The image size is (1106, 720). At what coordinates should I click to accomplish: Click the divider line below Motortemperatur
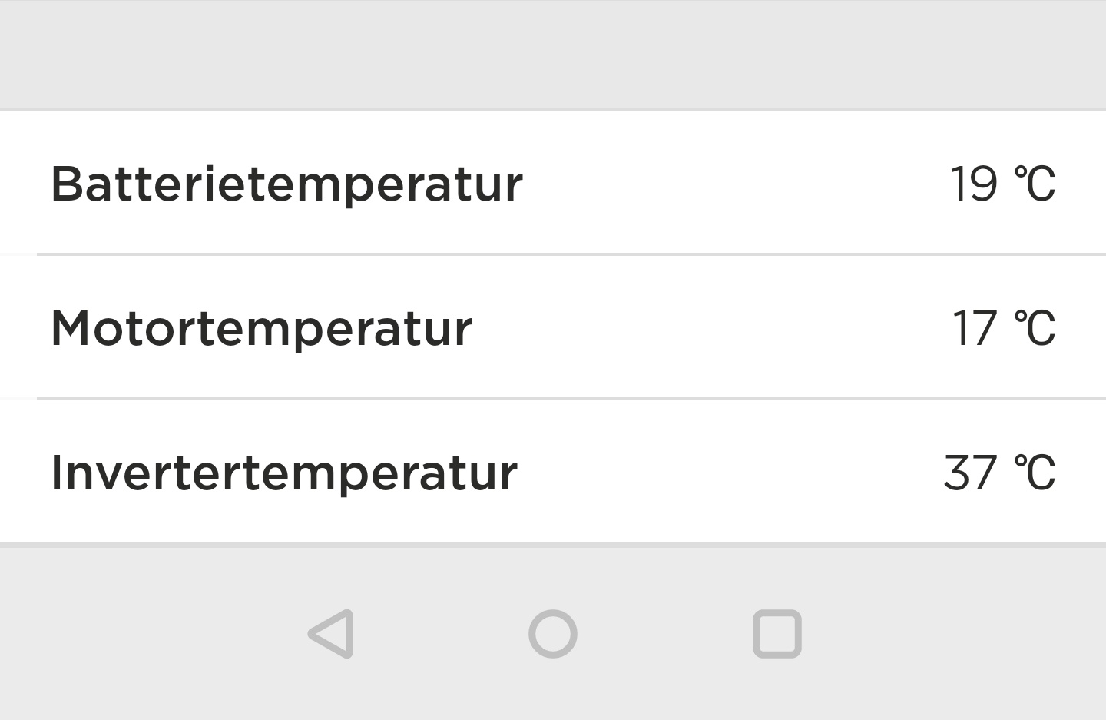[568, 398]
